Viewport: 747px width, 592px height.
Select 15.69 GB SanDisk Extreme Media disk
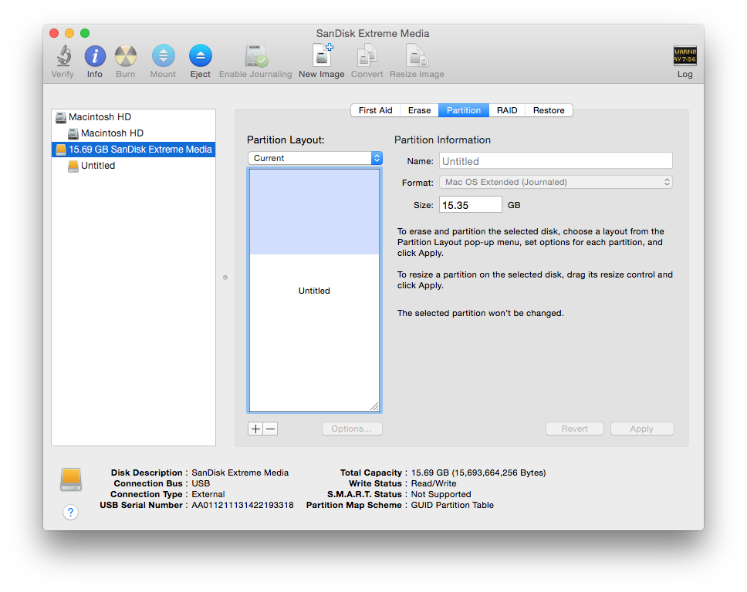[x=134, y=150]
